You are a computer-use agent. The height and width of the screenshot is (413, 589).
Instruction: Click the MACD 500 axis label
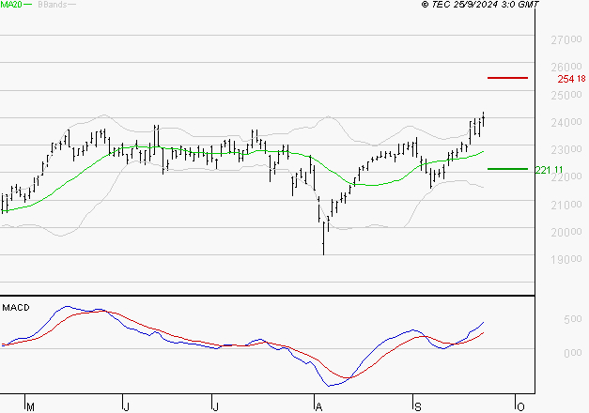(572, 319)
